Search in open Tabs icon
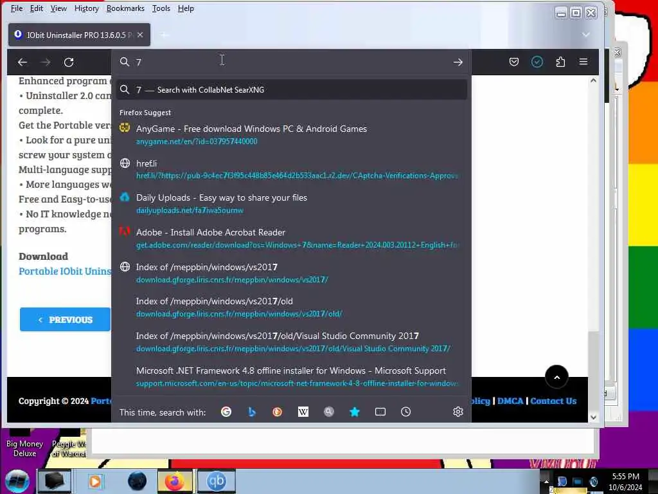This screenshot has width=658, height=494. point(380,412)
